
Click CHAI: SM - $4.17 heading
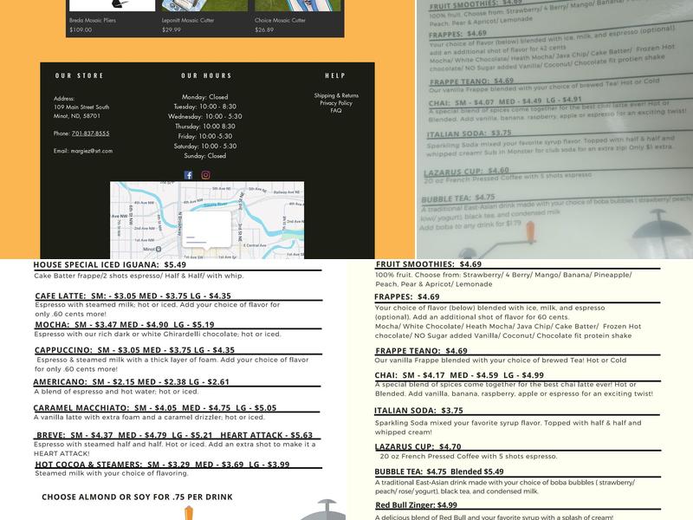pos(459,375)
